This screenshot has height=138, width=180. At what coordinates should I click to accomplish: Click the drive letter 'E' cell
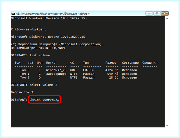coord(40,70)
